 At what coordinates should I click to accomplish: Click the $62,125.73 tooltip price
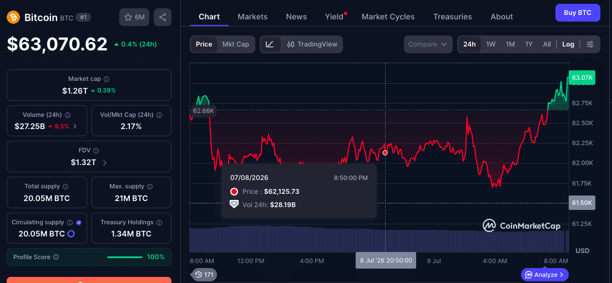281,192
